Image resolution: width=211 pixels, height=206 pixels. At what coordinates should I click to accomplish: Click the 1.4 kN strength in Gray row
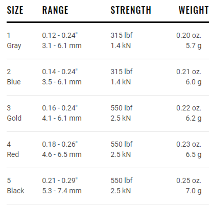point(120,46)
